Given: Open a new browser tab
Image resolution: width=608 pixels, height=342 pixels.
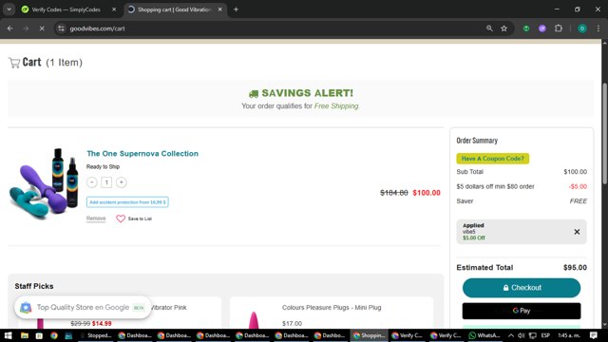Looking at the screenshot, I should point(236,9).
